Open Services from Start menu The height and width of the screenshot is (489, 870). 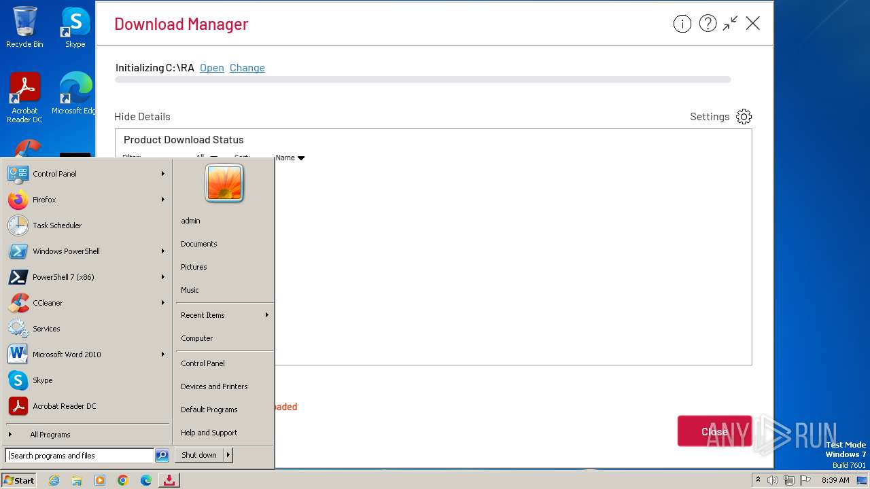tap(86, 329)
